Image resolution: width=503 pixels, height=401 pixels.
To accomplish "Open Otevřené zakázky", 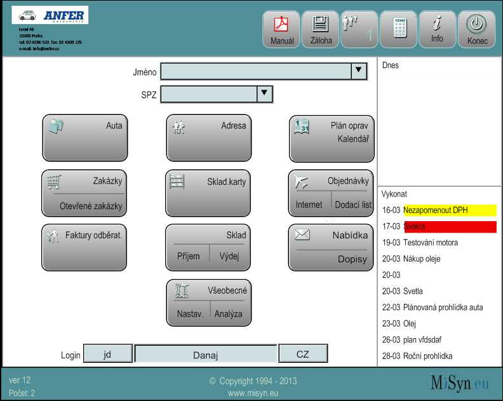I will pyautogui.click(x=91, y=206).
